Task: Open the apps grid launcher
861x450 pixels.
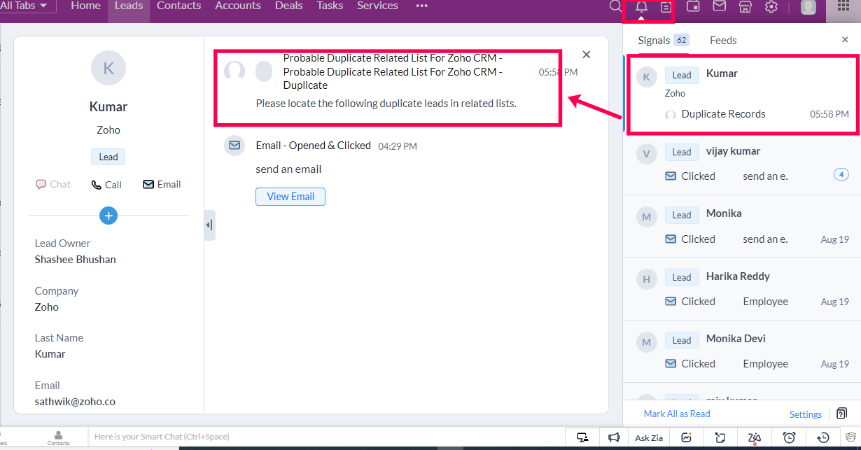Action: (x=844, y=6)
